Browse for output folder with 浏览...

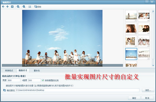pos(148,90)
